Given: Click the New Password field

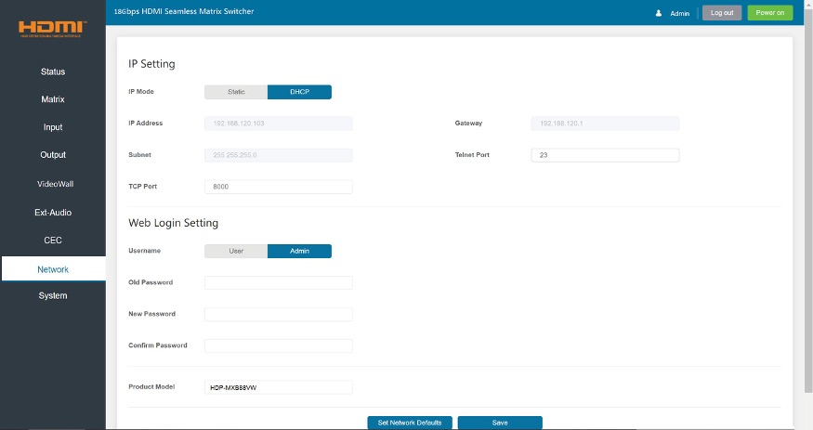Looking at the screenshot, I should [279, 314].
